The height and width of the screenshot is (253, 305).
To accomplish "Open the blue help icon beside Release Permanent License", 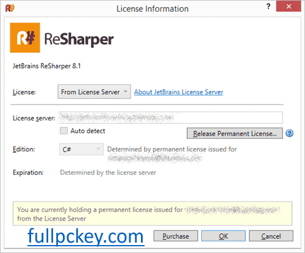I will coord(289,133).
